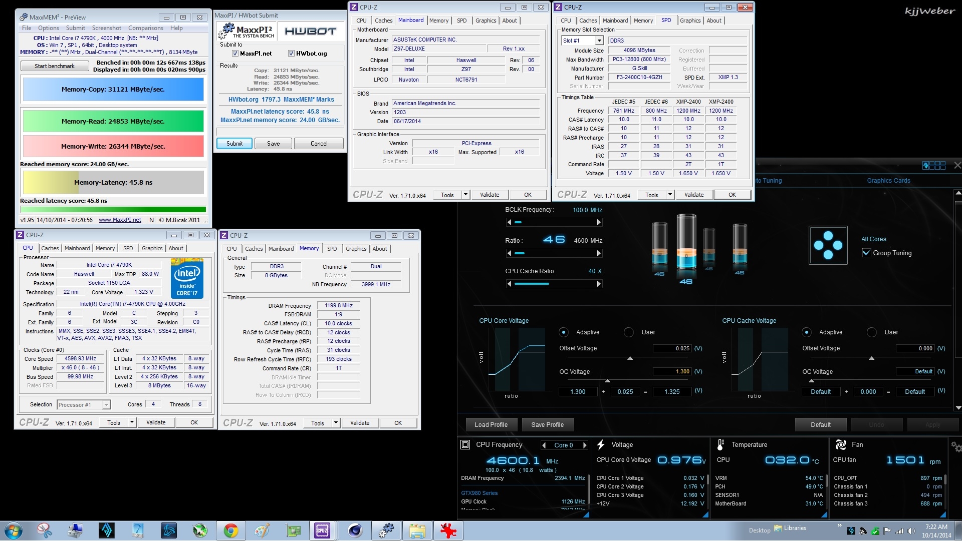Open the Options menu in MaxxMEM
This screenshot has height=541, width=962.
(x=49, y=28)
